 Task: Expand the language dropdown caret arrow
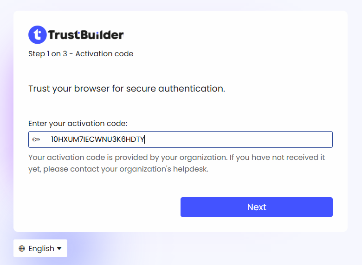pyautogui.click(x=59, y=249)
